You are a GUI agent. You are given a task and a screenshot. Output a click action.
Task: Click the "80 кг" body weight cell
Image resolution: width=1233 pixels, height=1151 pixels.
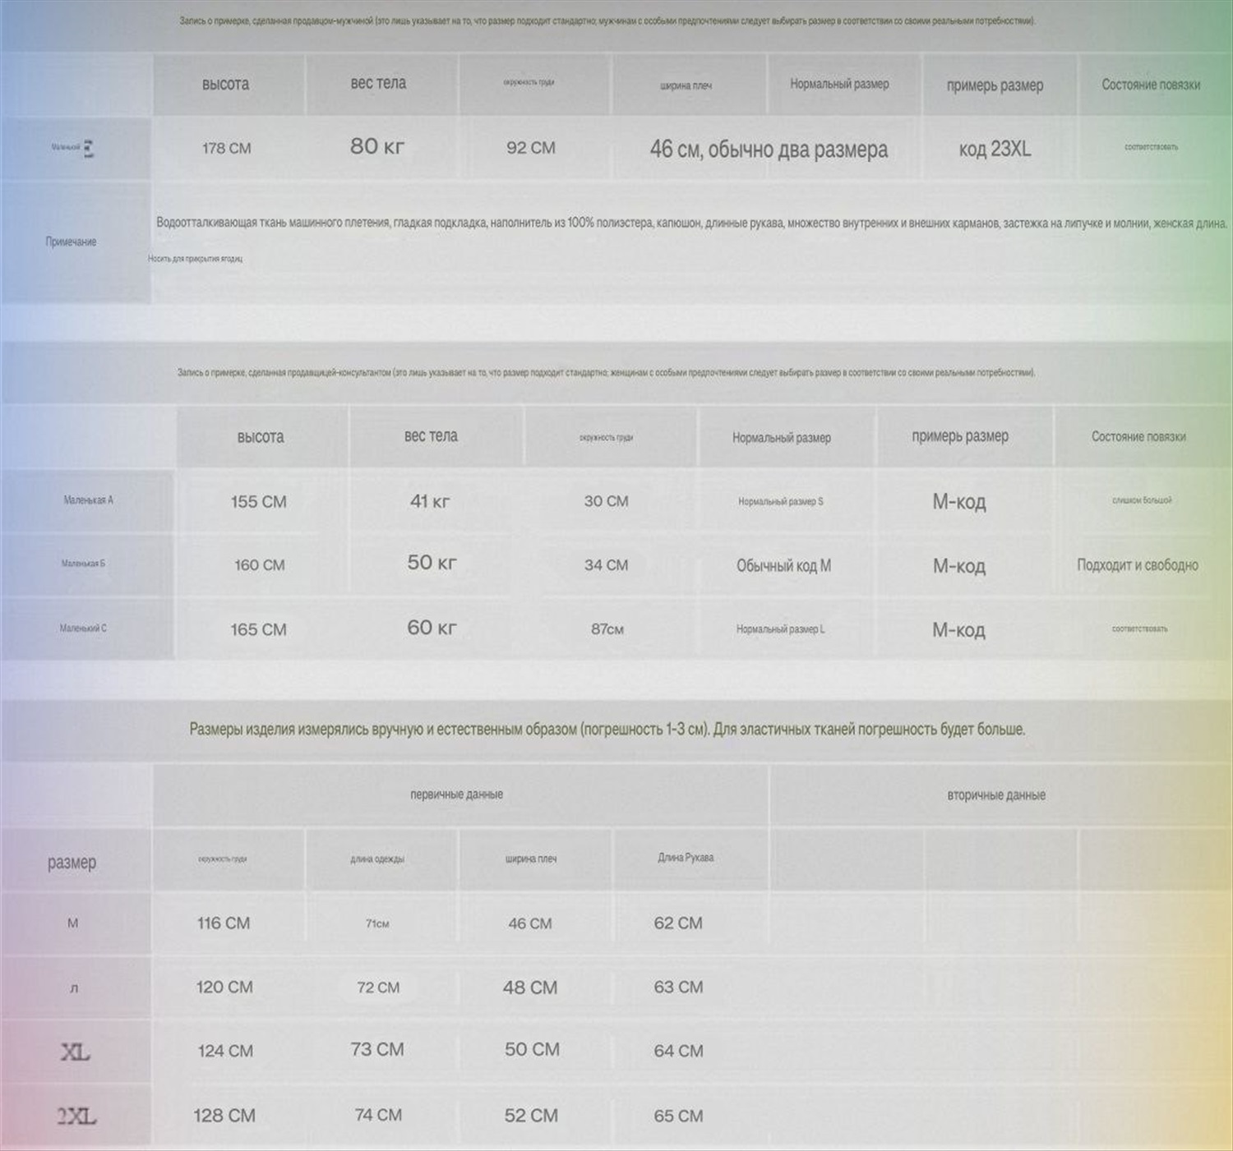(377, 147)
